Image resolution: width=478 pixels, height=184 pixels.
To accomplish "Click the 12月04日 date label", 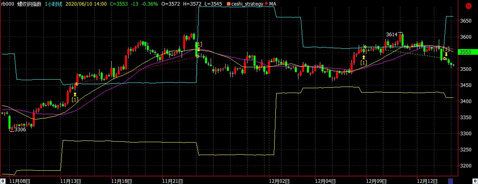I will click(x=326, y=181).
